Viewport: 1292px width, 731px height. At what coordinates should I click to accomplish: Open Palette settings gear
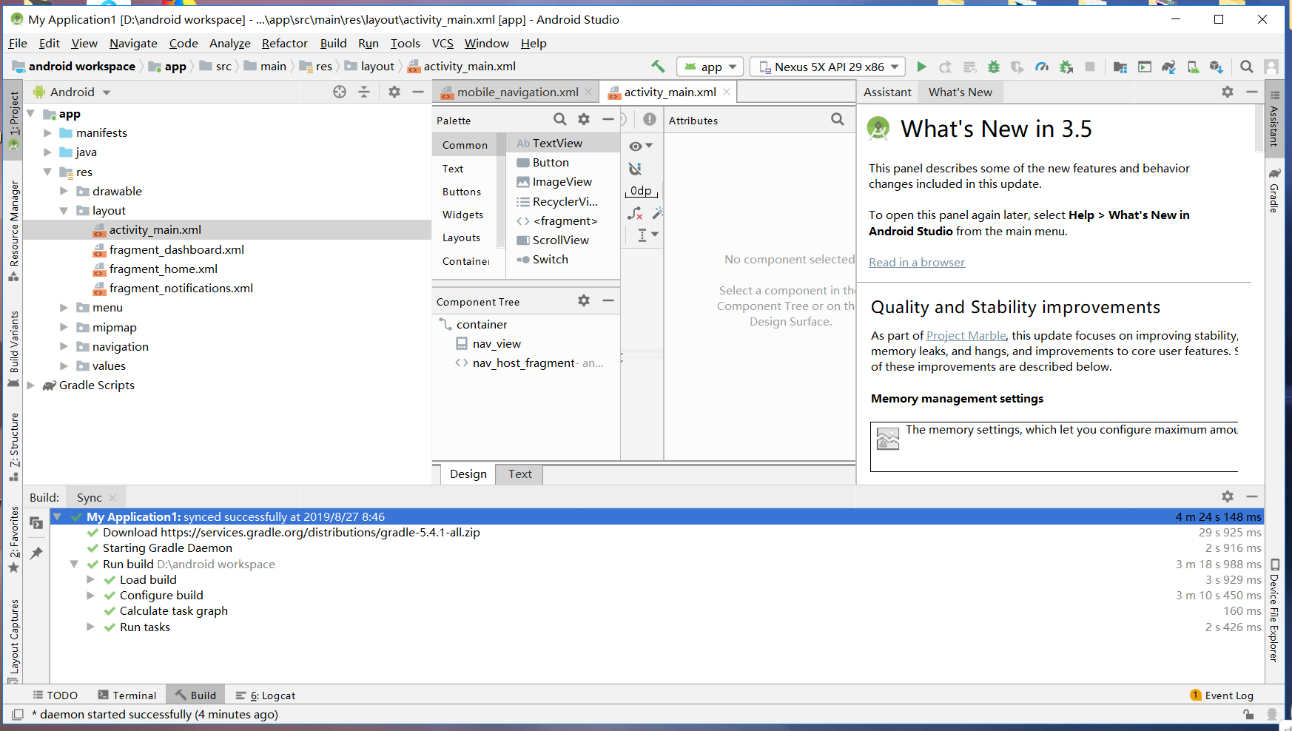point(584,119)
